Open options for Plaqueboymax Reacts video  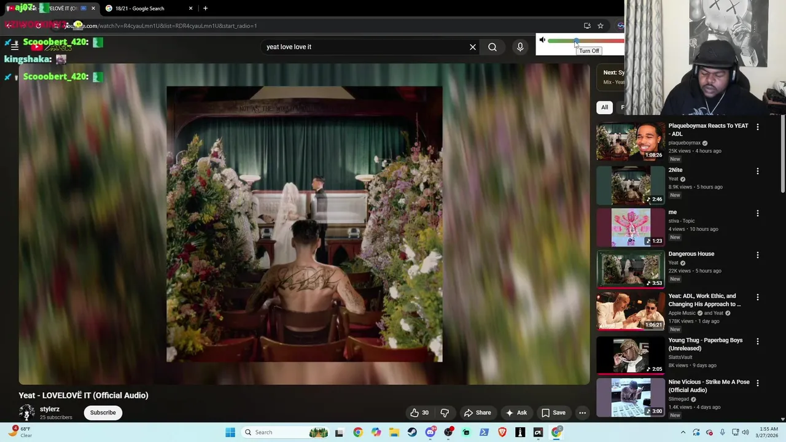coord(757,126)
